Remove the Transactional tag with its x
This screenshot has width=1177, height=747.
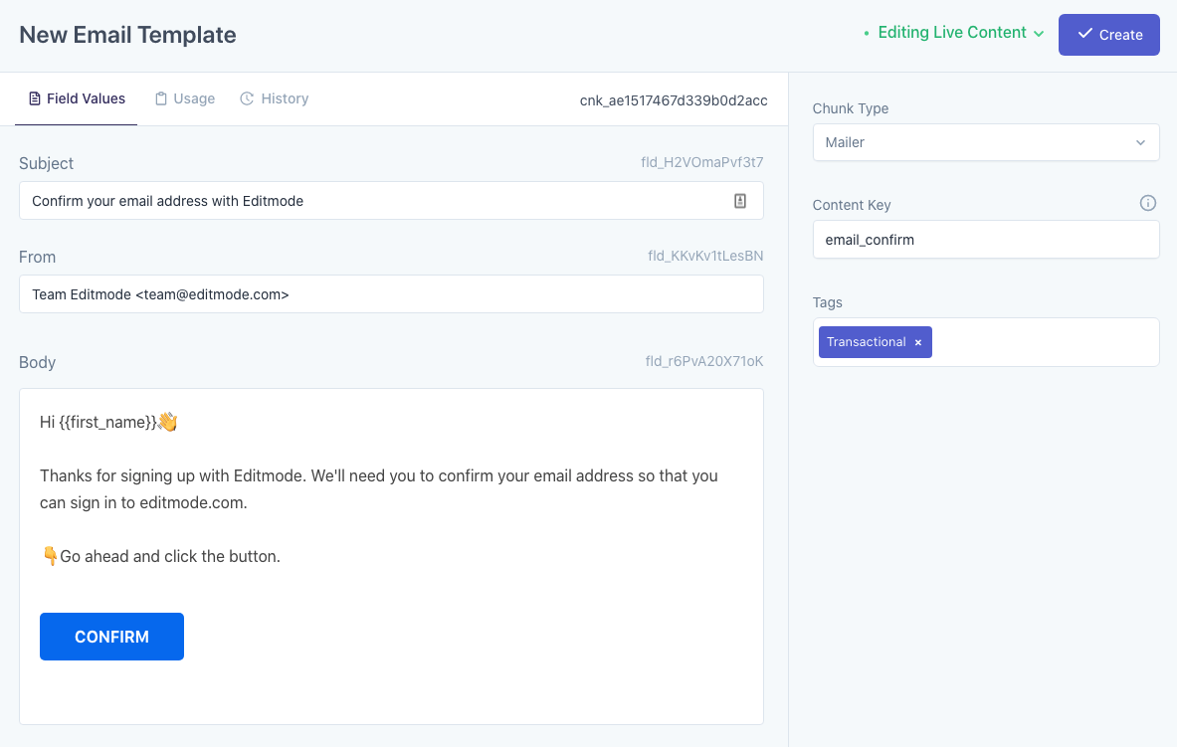coord(918,342)
